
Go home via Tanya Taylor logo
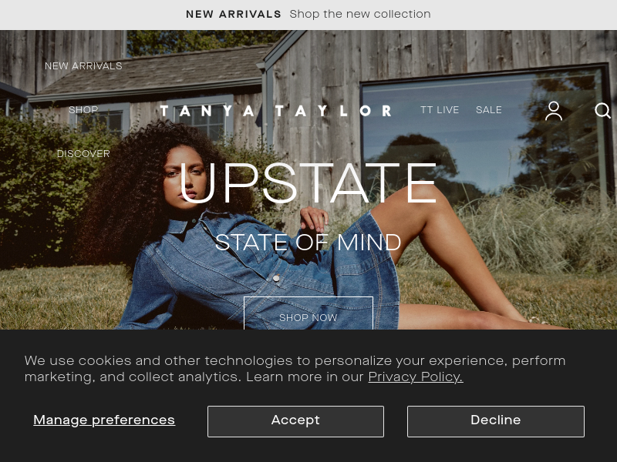click(x=276, y=111)
